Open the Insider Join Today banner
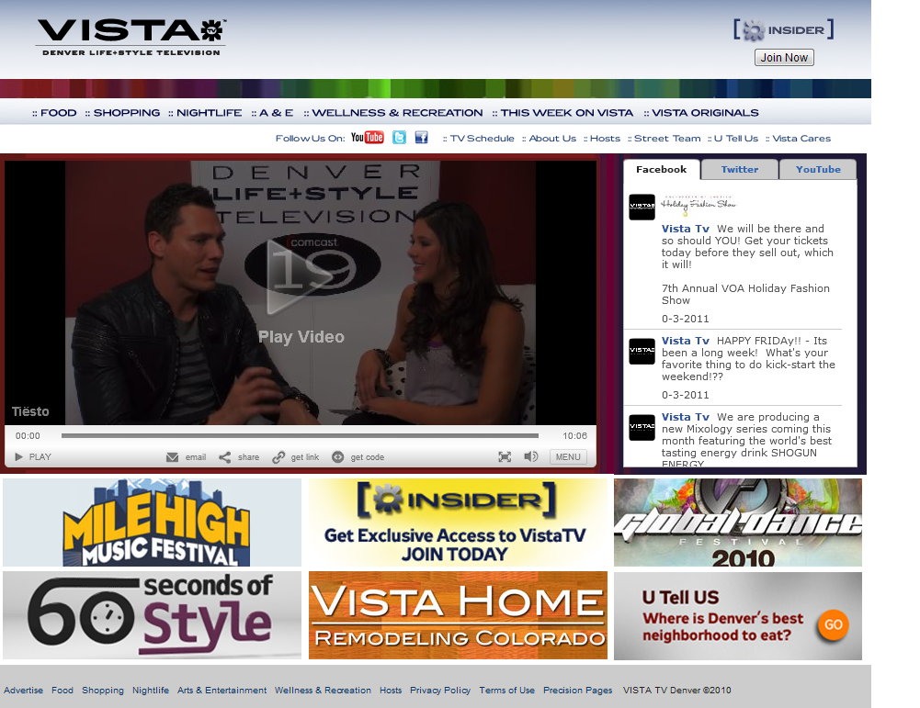 click(459, 523)
